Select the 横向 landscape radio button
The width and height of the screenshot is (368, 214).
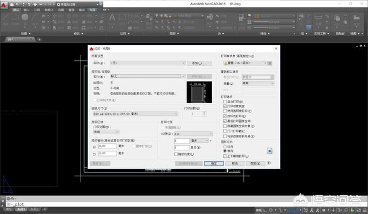pyautogui.click(x=225, y=151)
